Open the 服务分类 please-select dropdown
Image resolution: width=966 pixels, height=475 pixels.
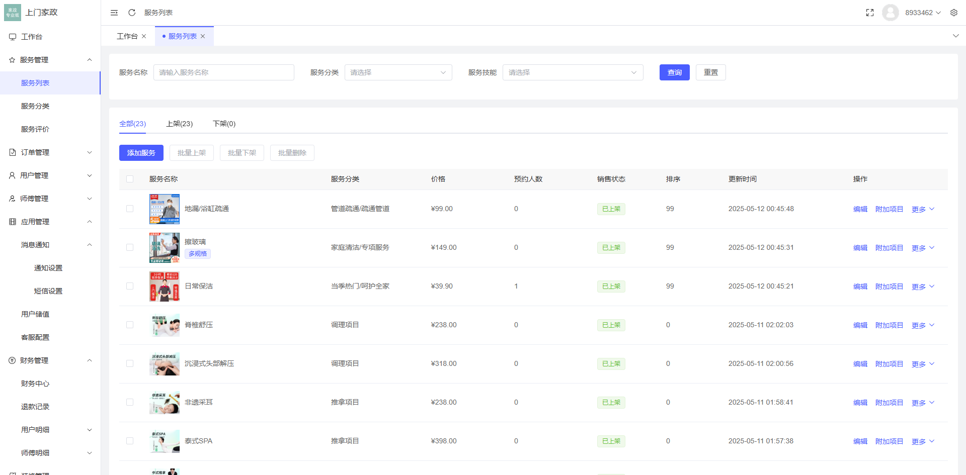click(x=398, y=72)
